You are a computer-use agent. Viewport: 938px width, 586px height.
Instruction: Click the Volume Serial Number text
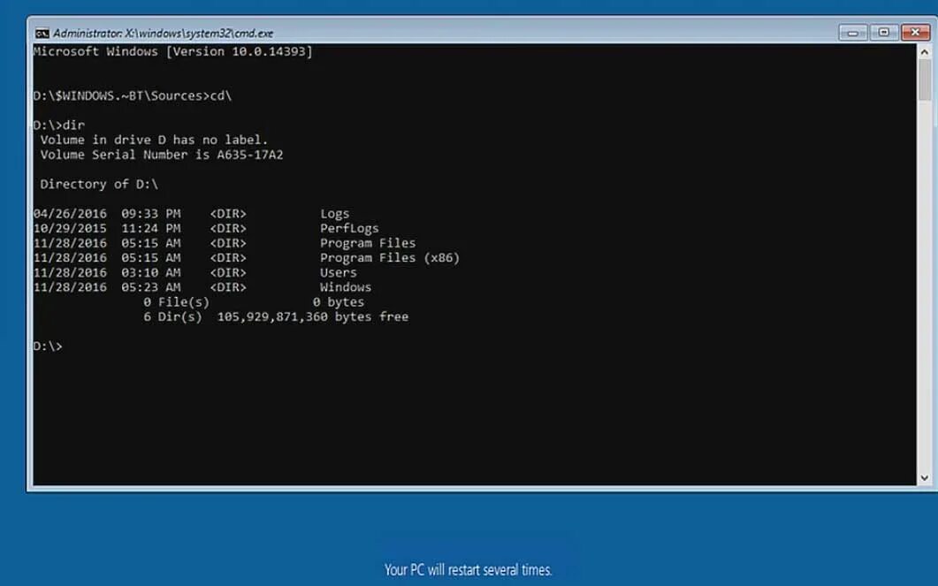[x=161, y=154]
